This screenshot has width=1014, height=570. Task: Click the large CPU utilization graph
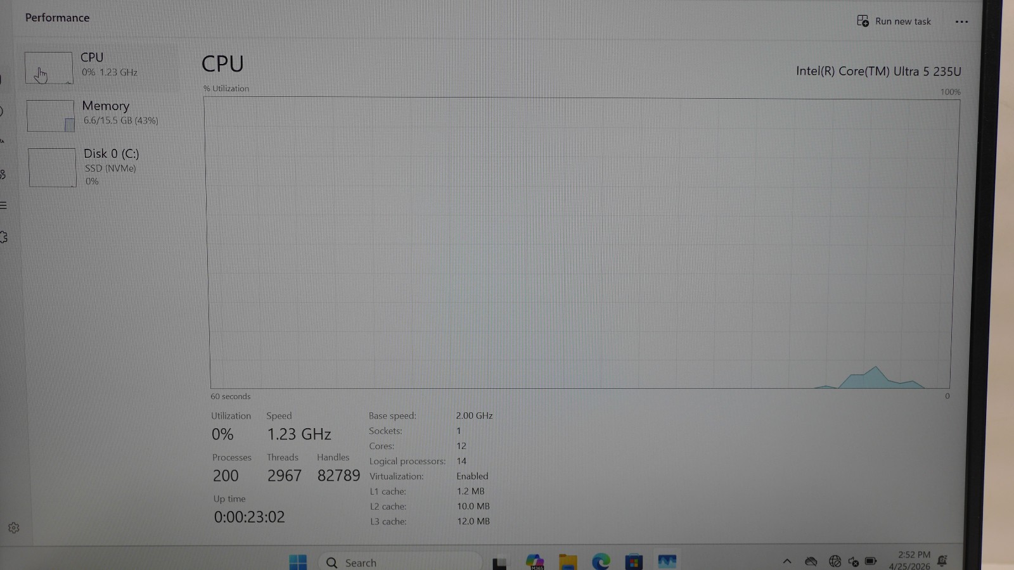(581, 243)
